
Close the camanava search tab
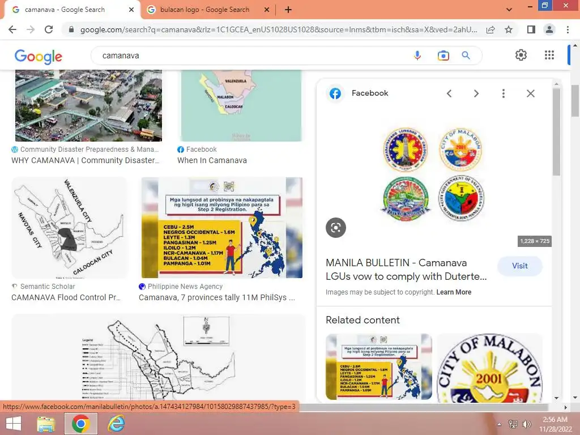(x=131, y=10)
